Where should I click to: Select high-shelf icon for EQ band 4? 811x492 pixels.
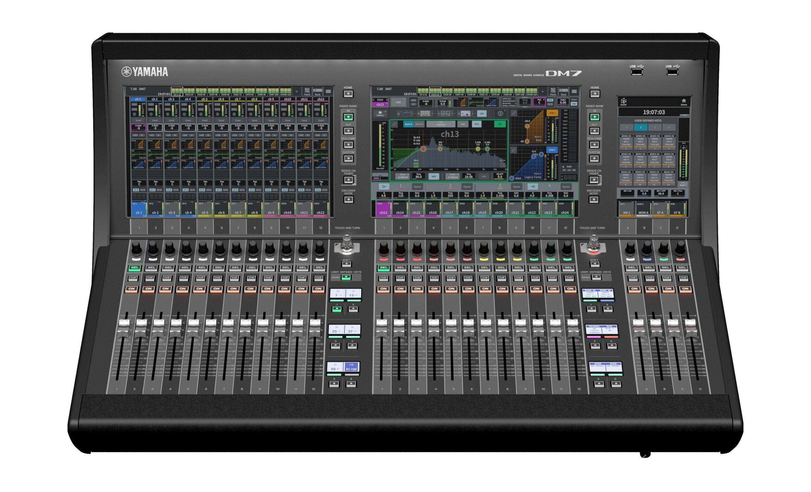click(x=533, y=187)
